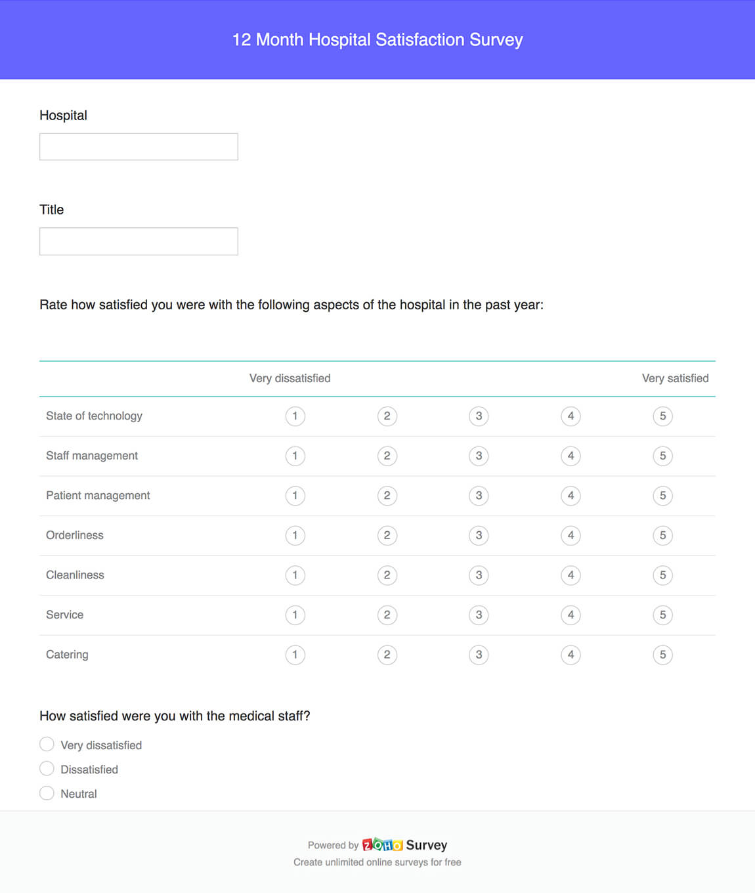Screen dimensions: 755x893
Task: Rate Staff management as 4
Action: tap(571, 456)
